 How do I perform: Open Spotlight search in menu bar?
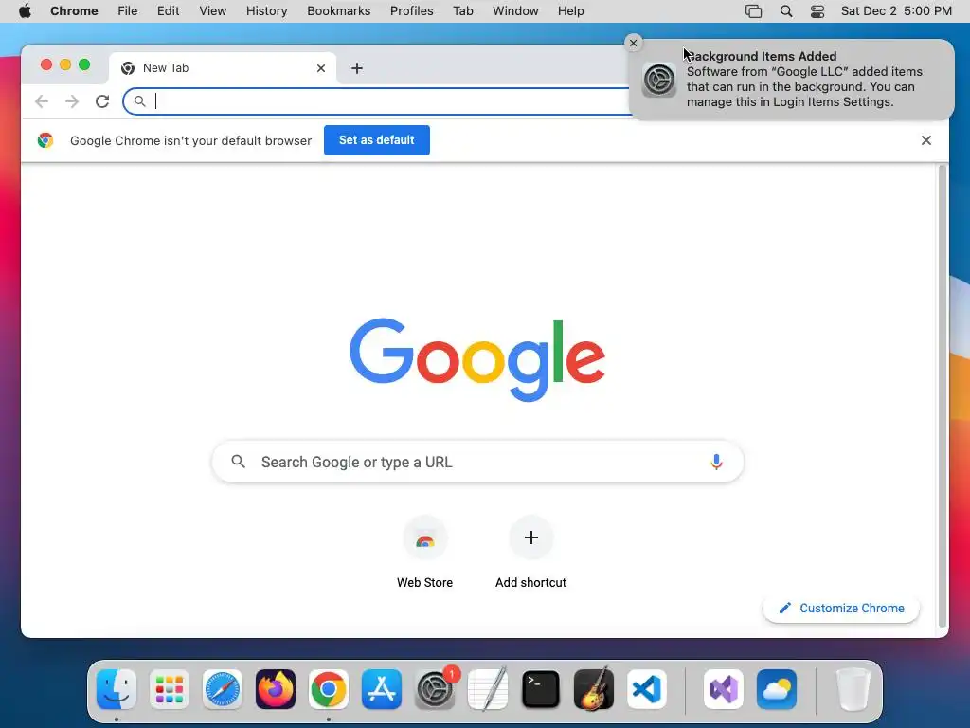(x=786, y=11)
